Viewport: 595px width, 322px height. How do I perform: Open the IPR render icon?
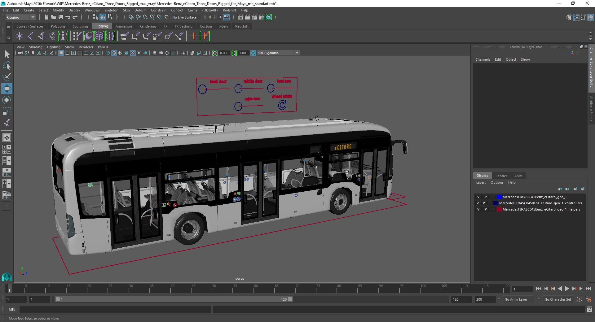(254, 17)
